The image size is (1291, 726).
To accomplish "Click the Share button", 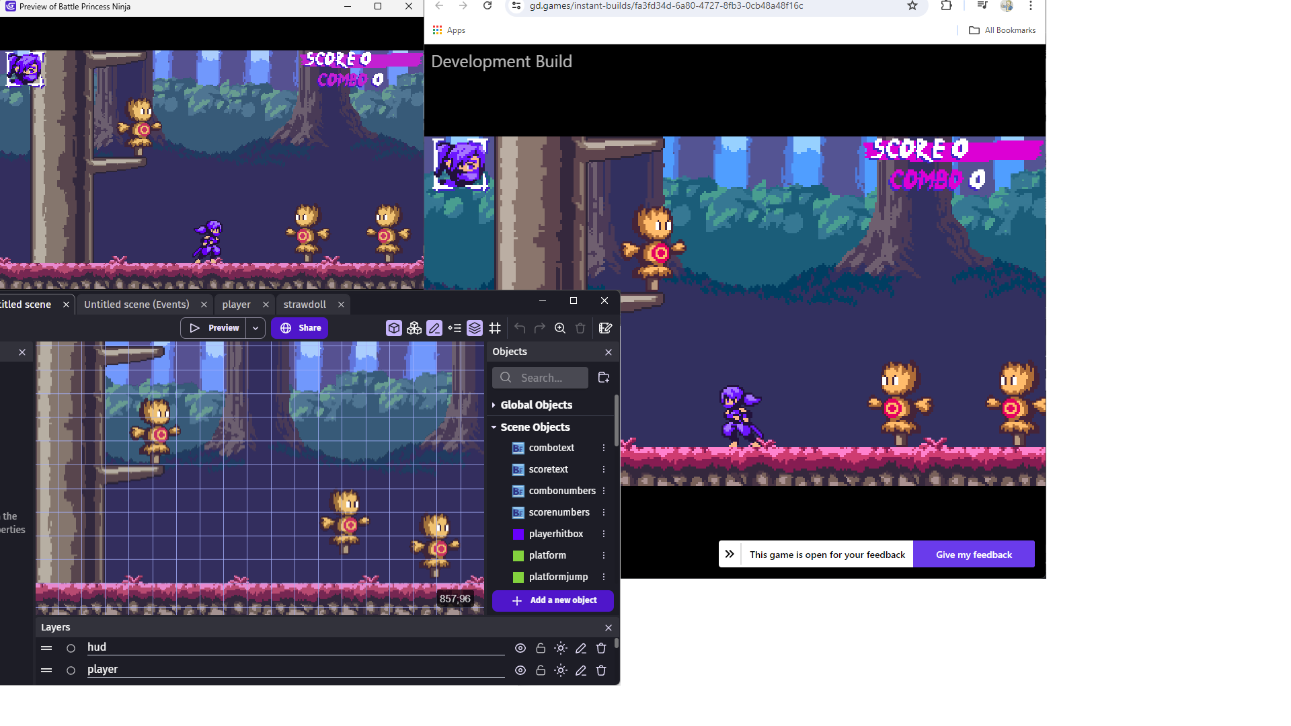I will point(300,328).
